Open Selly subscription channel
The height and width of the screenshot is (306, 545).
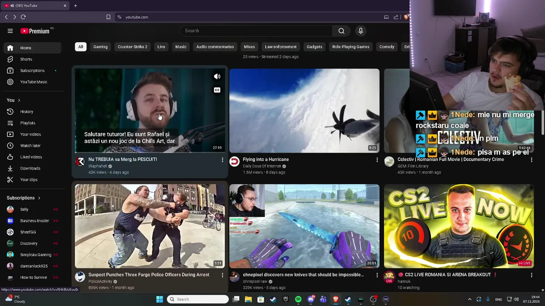pyautogui.click(x=32, y=210)
